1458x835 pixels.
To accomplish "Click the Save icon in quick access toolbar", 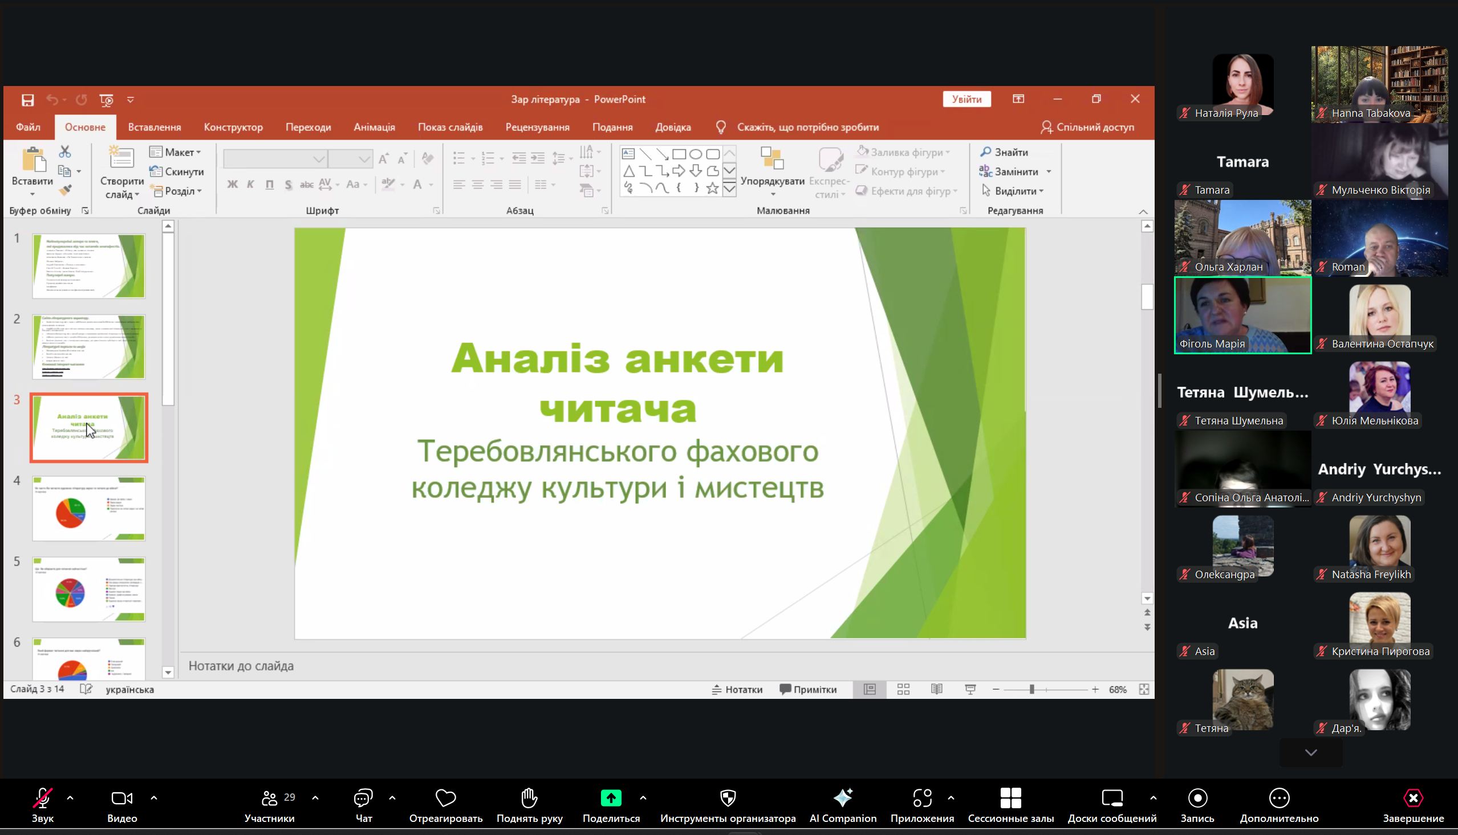I will (27, 100).
